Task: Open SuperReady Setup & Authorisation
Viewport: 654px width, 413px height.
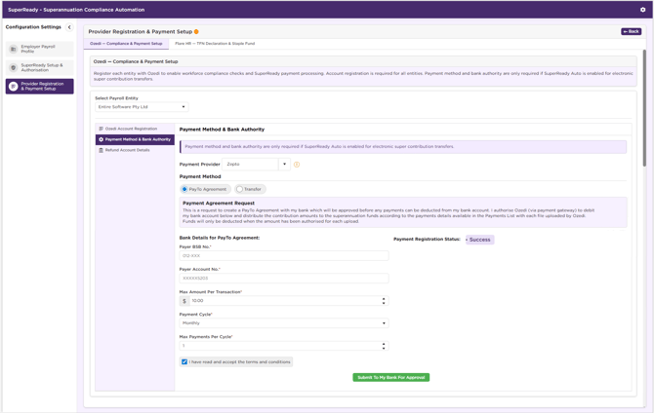Action: [x=40, y=67]
